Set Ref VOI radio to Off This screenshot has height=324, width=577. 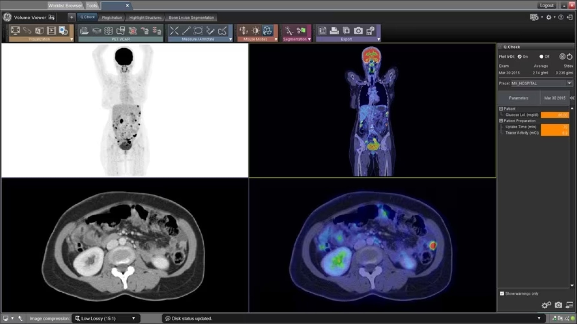(541, 56)
